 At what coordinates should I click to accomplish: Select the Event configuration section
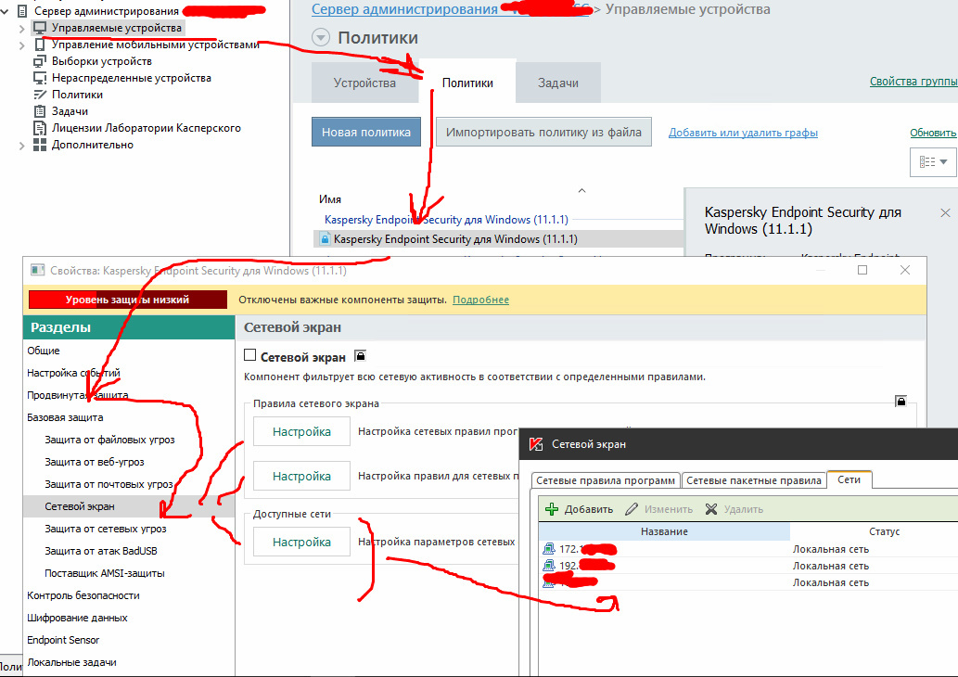(73, 373)
